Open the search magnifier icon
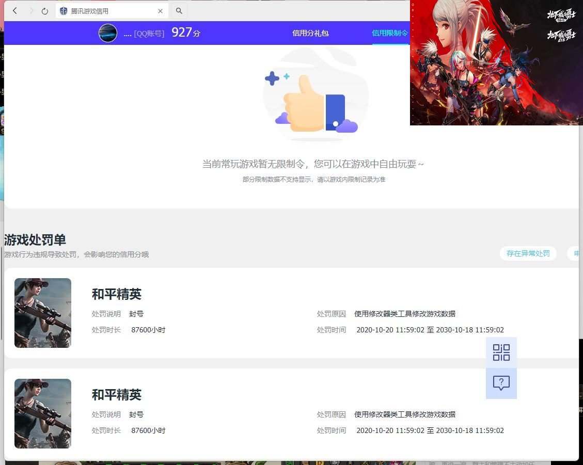The height and width of the screenshot is (465, 583). coord(179,11)
